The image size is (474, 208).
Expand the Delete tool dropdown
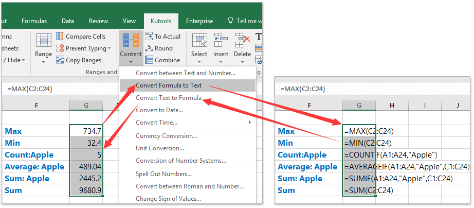242,48
